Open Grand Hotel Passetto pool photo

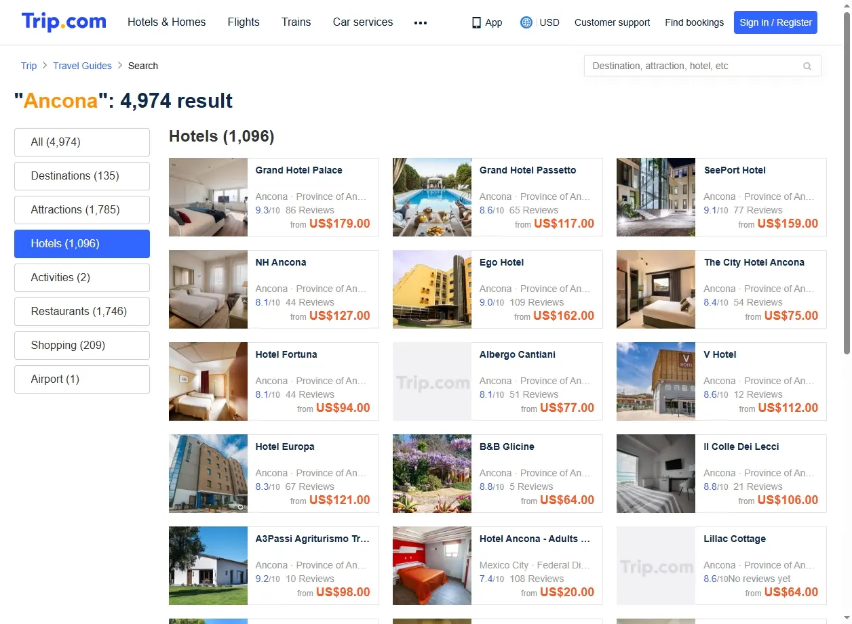(x=432, y=197)
